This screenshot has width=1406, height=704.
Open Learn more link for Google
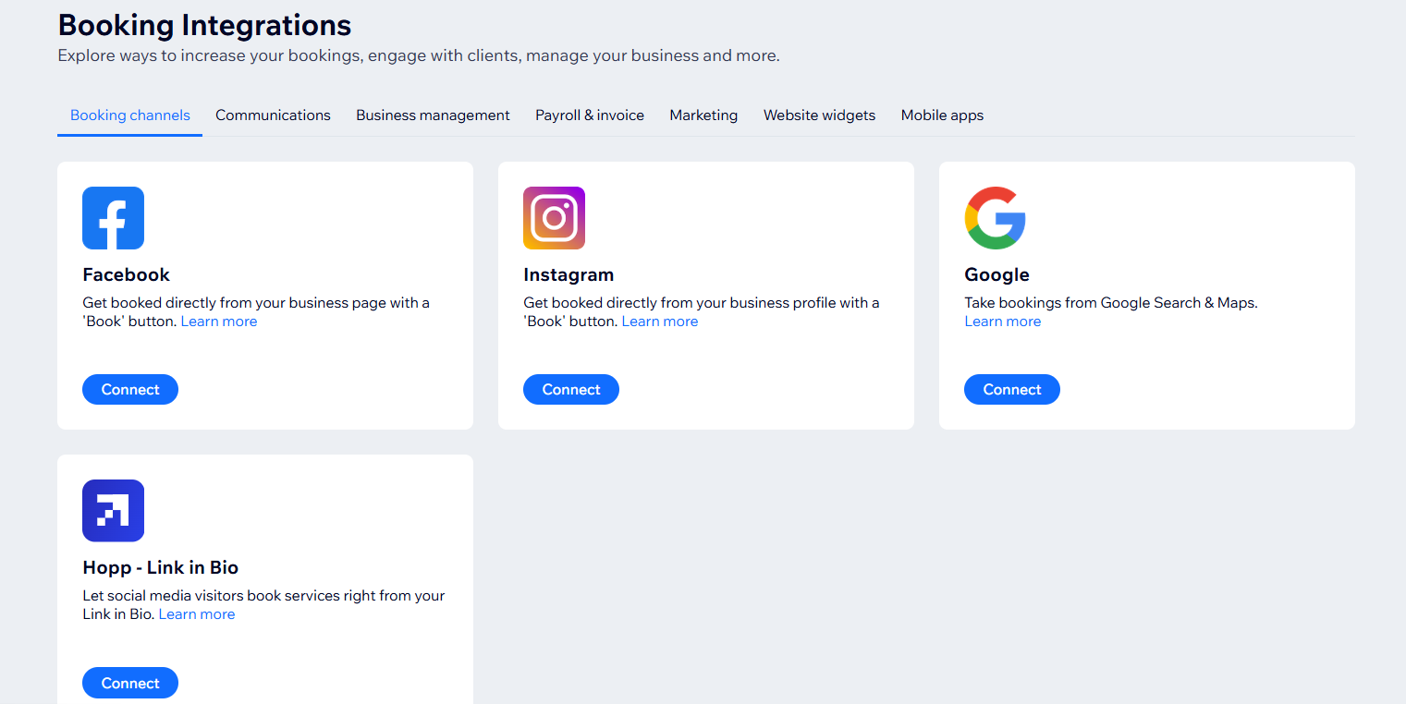point(1003,322)
